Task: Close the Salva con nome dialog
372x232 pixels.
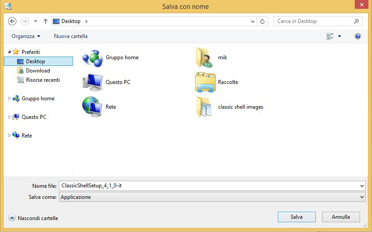Action: 361,5
